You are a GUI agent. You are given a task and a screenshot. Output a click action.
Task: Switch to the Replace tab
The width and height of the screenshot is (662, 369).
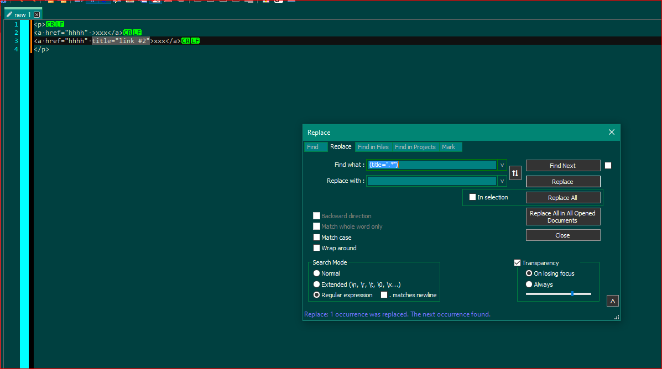[x=341, y=146]
